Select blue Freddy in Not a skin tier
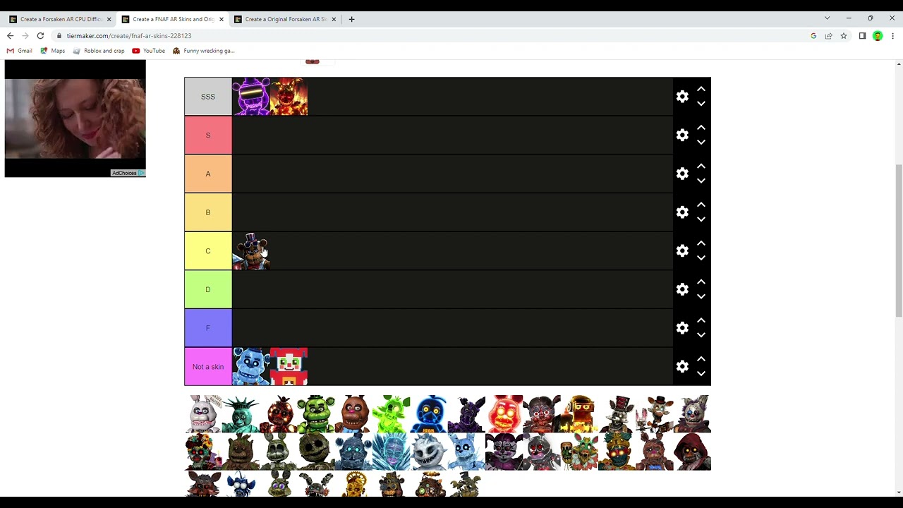Viewport: 903px width, 508px height. [x=251, y=366]
